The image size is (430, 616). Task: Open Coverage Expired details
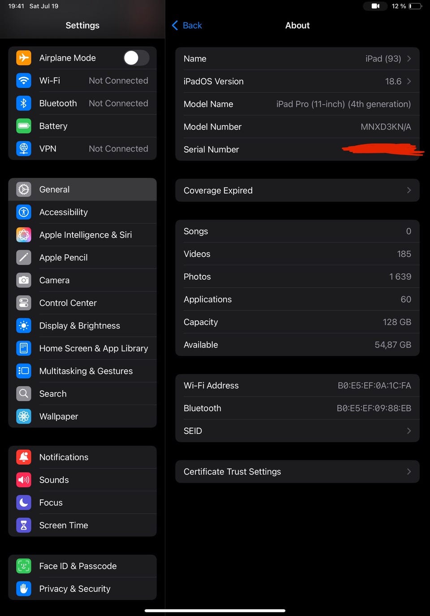point(297,190)
